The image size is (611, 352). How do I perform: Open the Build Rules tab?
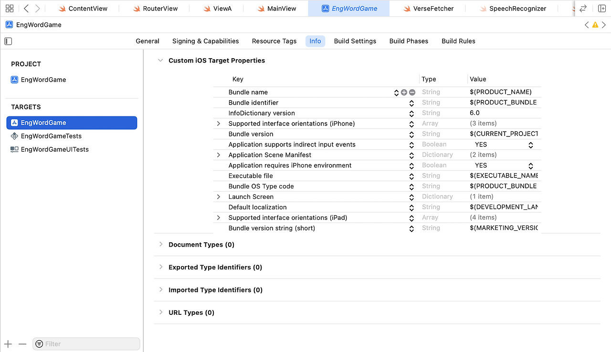[458, 41]
